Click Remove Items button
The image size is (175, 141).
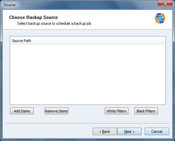(56, 111)
